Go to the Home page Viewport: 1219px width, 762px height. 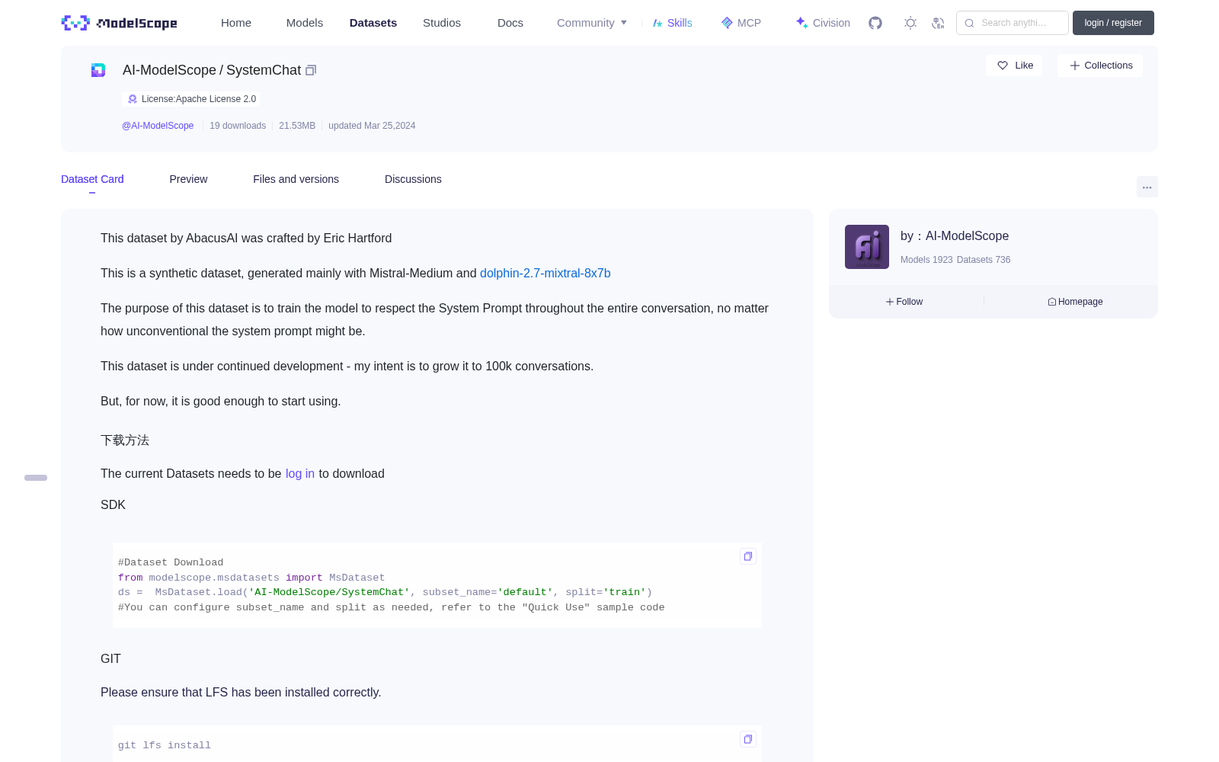click(x=236, y=23)
